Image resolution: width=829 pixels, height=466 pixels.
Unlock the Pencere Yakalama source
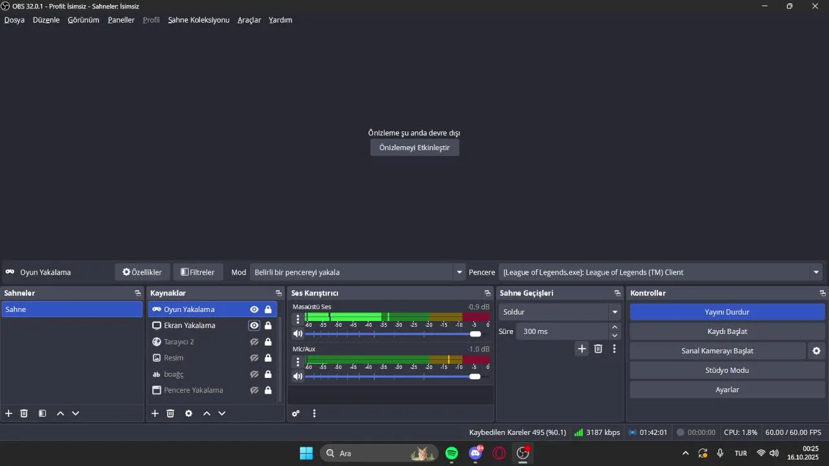[x=268, y=390]
